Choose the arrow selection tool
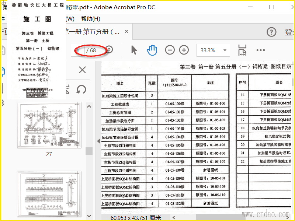295x221 pixels. (134, 50)
